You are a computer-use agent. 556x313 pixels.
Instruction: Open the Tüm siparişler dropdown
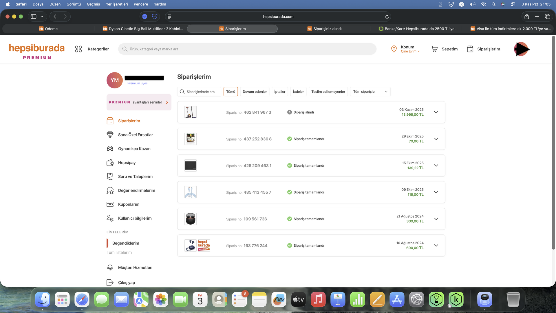(370, 92)
